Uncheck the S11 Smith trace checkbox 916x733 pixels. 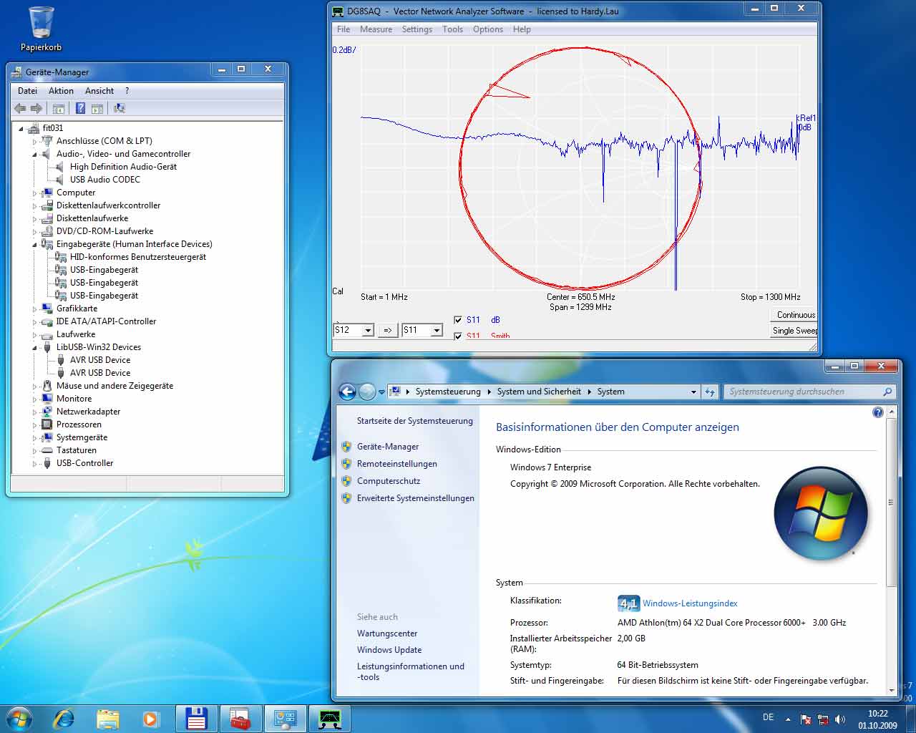point(458,336)
